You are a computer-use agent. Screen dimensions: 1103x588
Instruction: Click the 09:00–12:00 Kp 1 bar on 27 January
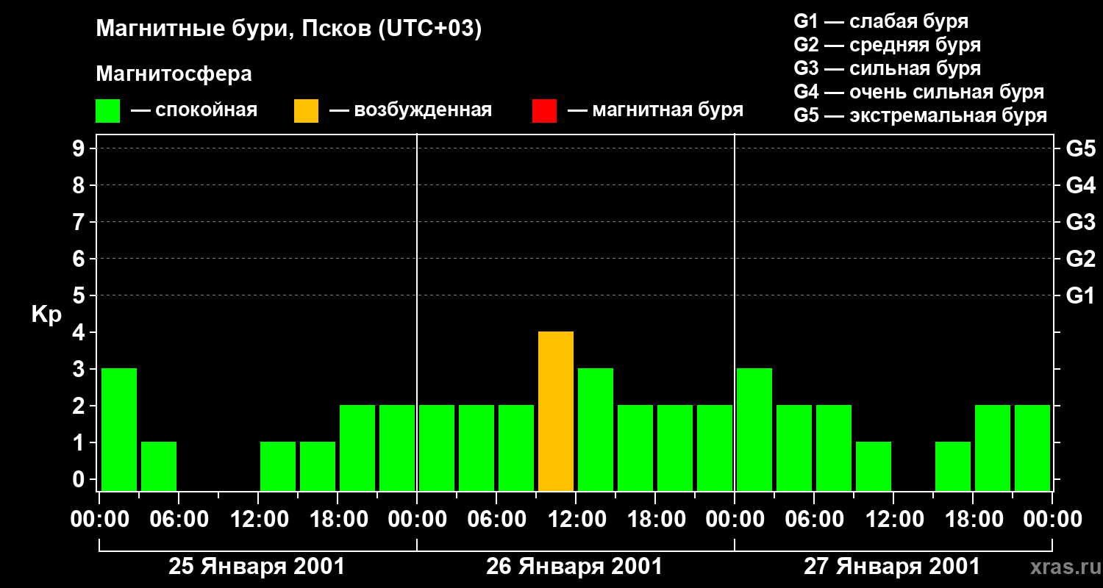[x=874, y=467]
